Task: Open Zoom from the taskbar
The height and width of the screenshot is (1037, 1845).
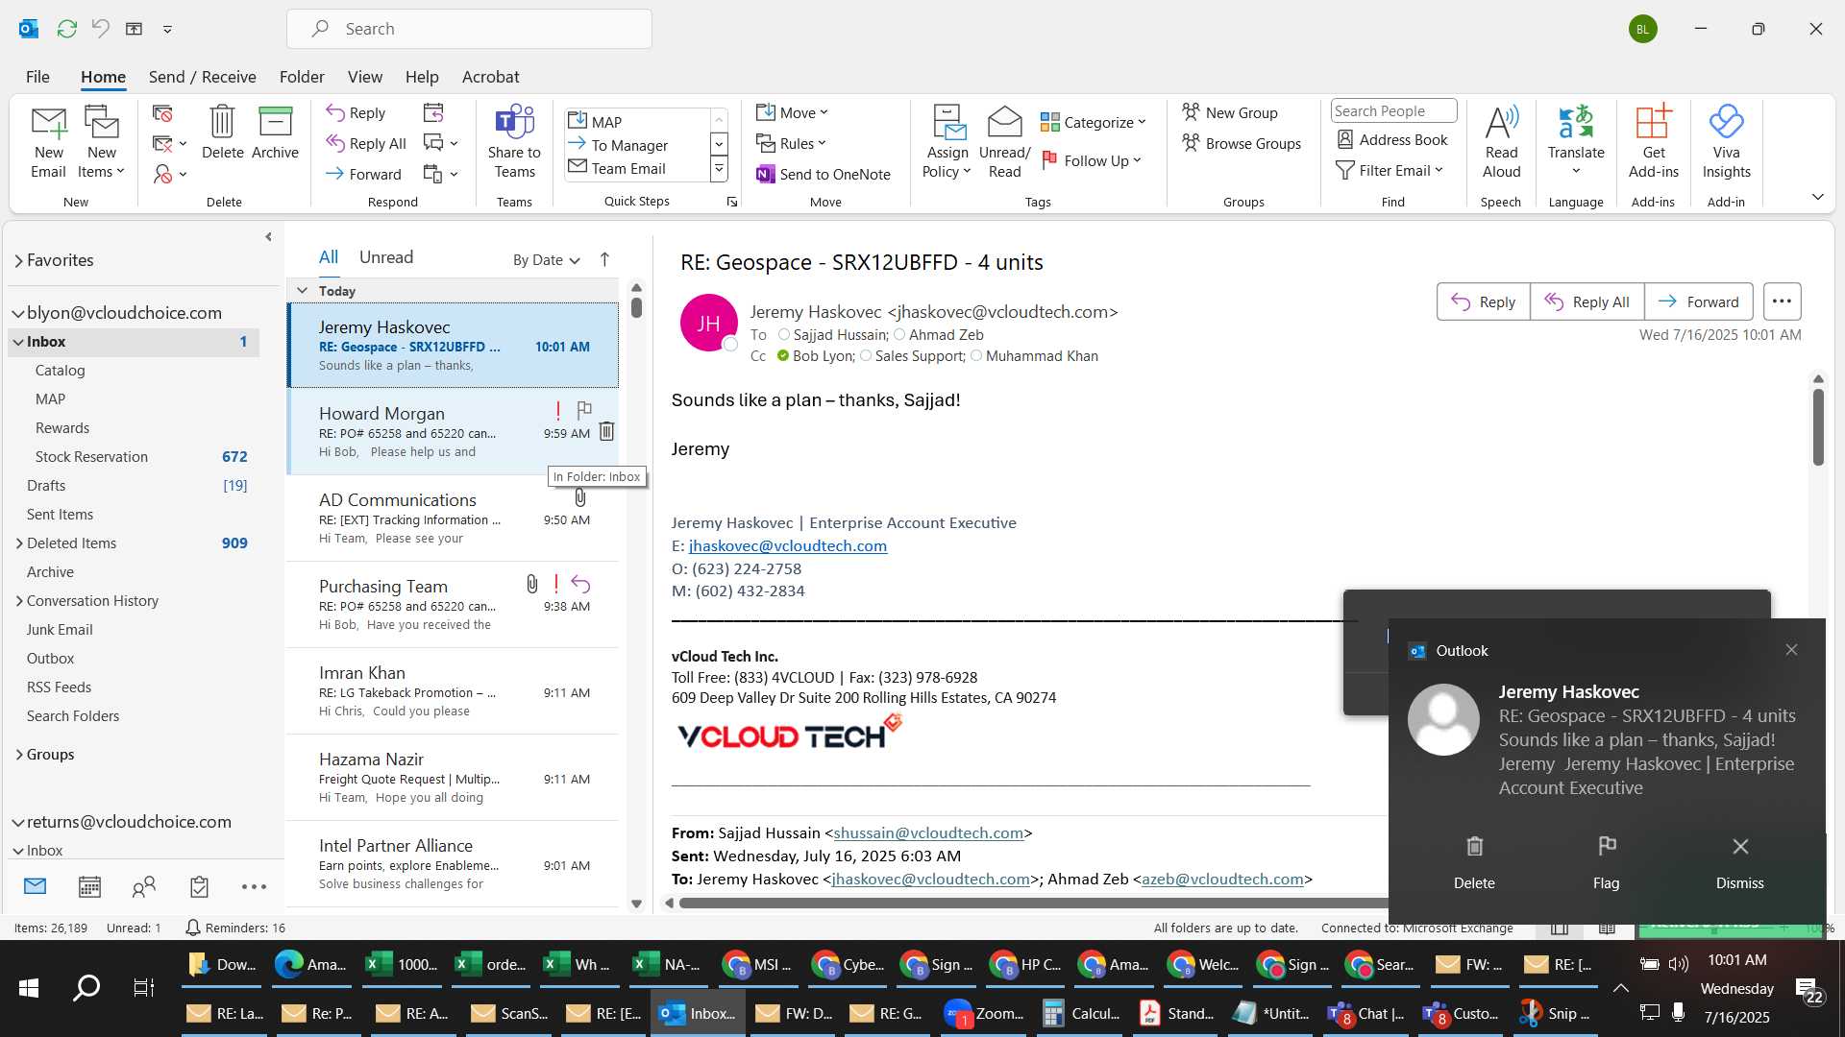Action: pyautogui.click(x=984, y=1013)
